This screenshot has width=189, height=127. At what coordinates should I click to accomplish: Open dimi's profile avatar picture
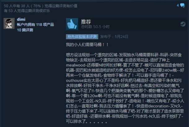[x=9, y=23]
